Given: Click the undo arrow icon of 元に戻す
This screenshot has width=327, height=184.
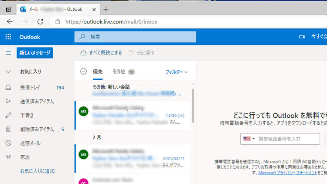Looking at the screenshot, I should [131, 53].
